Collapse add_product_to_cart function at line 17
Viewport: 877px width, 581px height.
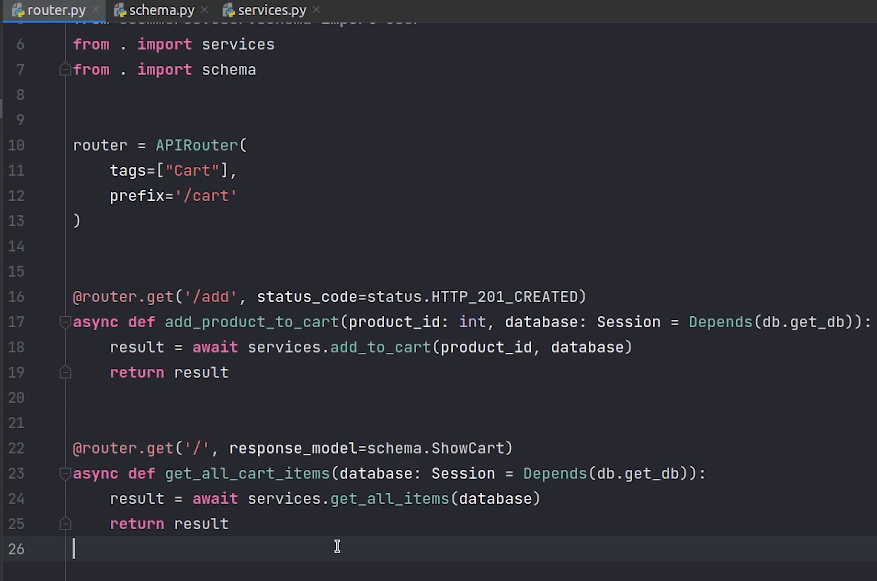[x=65, y=322]
